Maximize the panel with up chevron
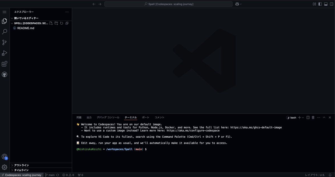The width and height of the screenshot is (335, 177). click(324, 118)
